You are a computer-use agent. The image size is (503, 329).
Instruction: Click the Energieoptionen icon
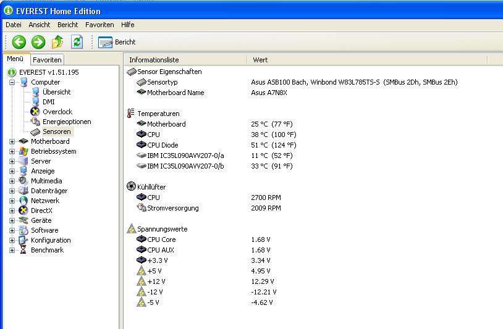(35, 122)
